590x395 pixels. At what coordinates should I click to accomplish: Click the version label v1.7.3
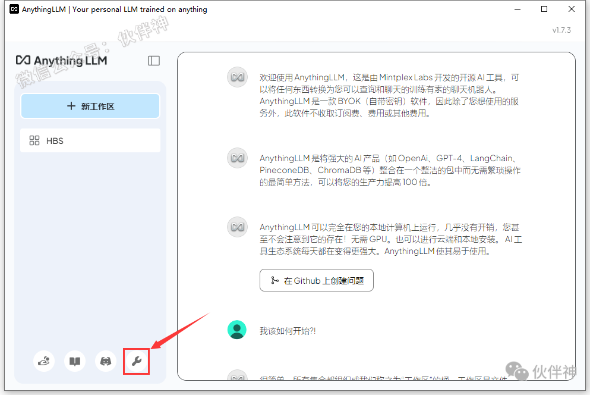click(561, 30)
